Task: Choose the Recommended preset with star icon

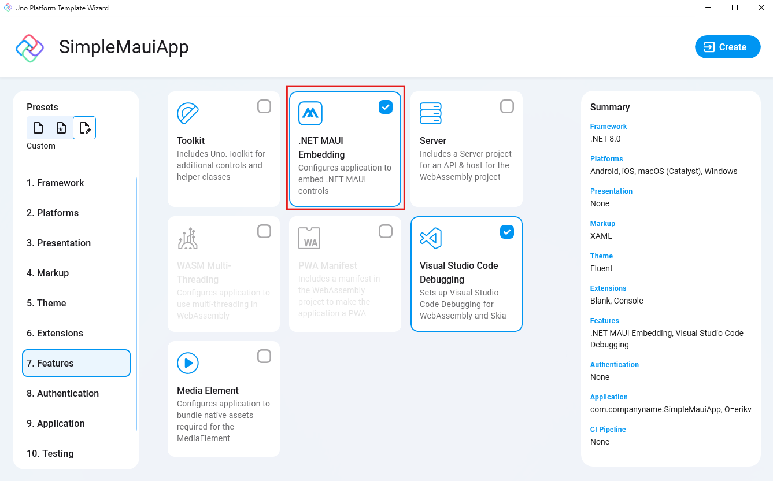Action: [61, 127]
